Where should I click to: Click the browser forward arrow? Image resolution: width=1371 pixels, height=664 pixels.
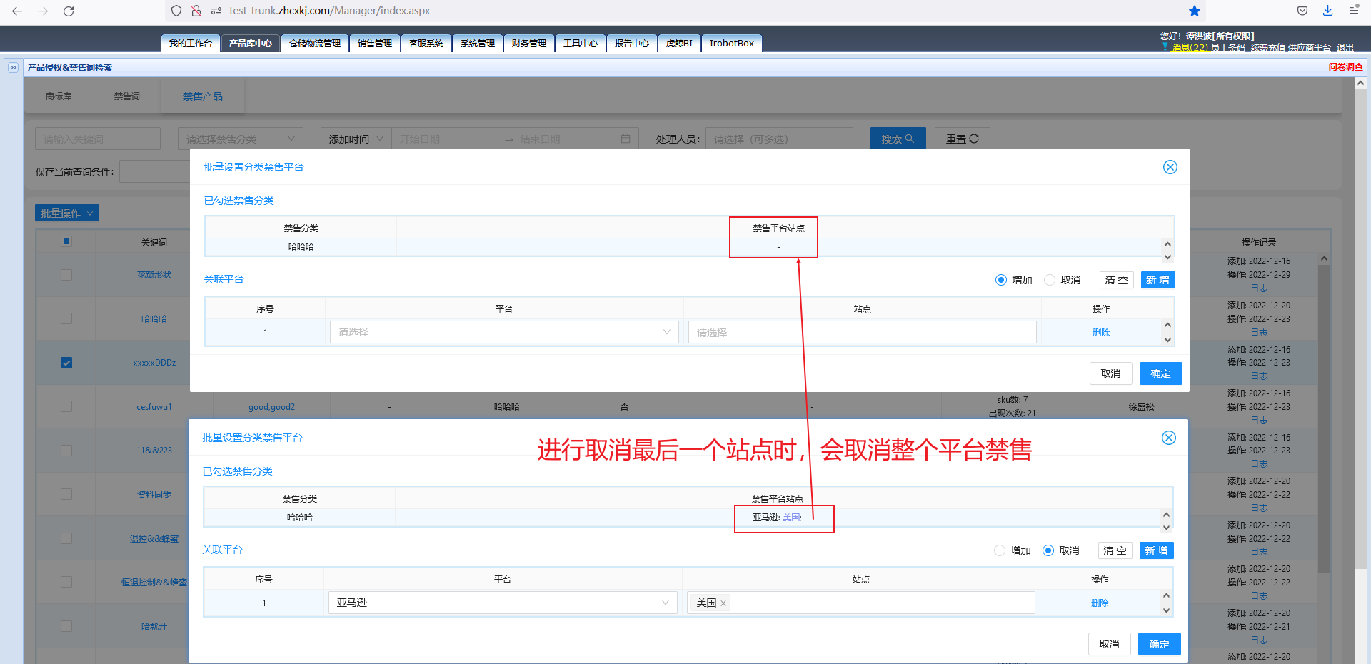43,11
